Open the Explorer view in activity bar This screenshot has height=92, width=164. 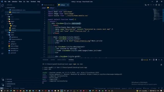2,5
